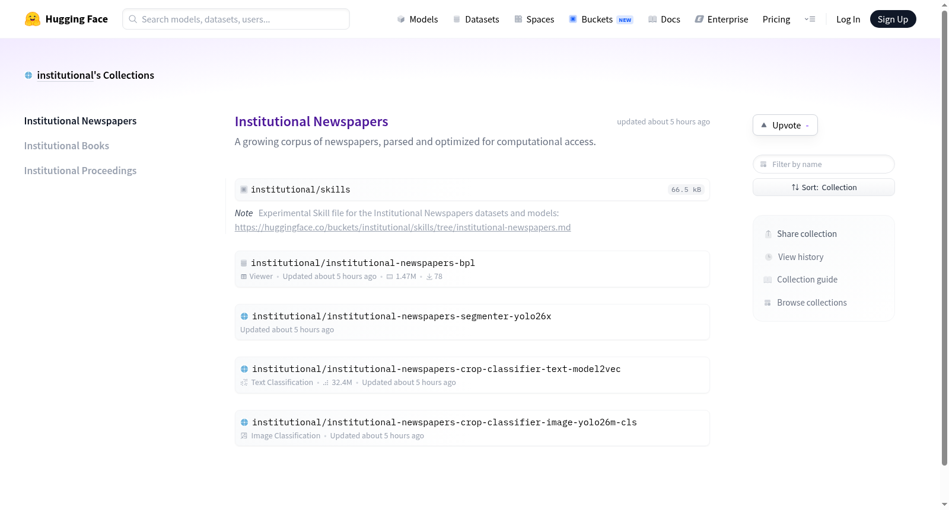Open the Enterprise page

pos(721,19)
